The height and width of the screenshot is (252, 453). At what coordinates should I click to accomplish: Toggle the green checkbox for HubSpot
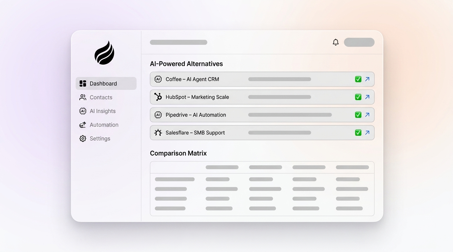pyautogui.click(x=358, y=97)
